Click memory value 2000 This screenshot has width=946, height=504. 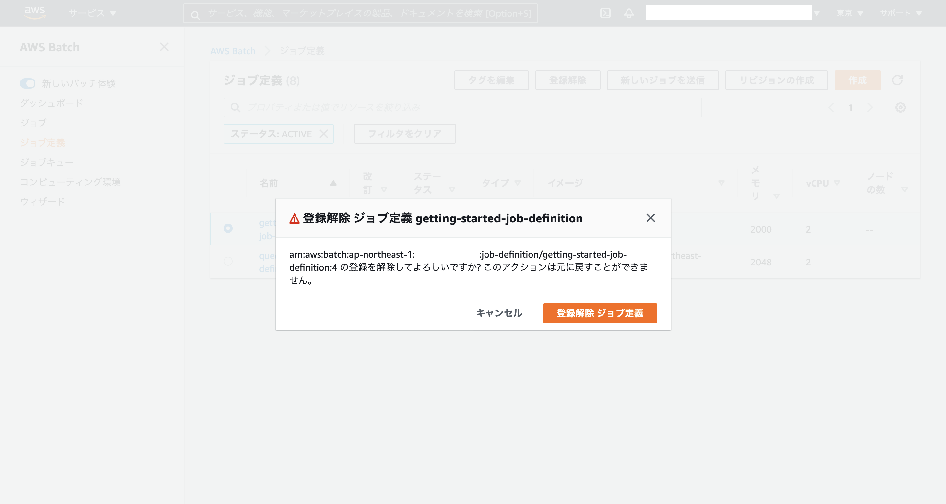pos(761,230)
